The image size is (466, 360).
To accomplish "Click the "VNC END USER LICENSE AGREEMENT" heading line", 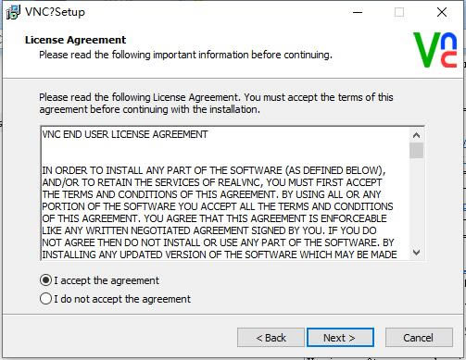I will (x=125, y=134).
